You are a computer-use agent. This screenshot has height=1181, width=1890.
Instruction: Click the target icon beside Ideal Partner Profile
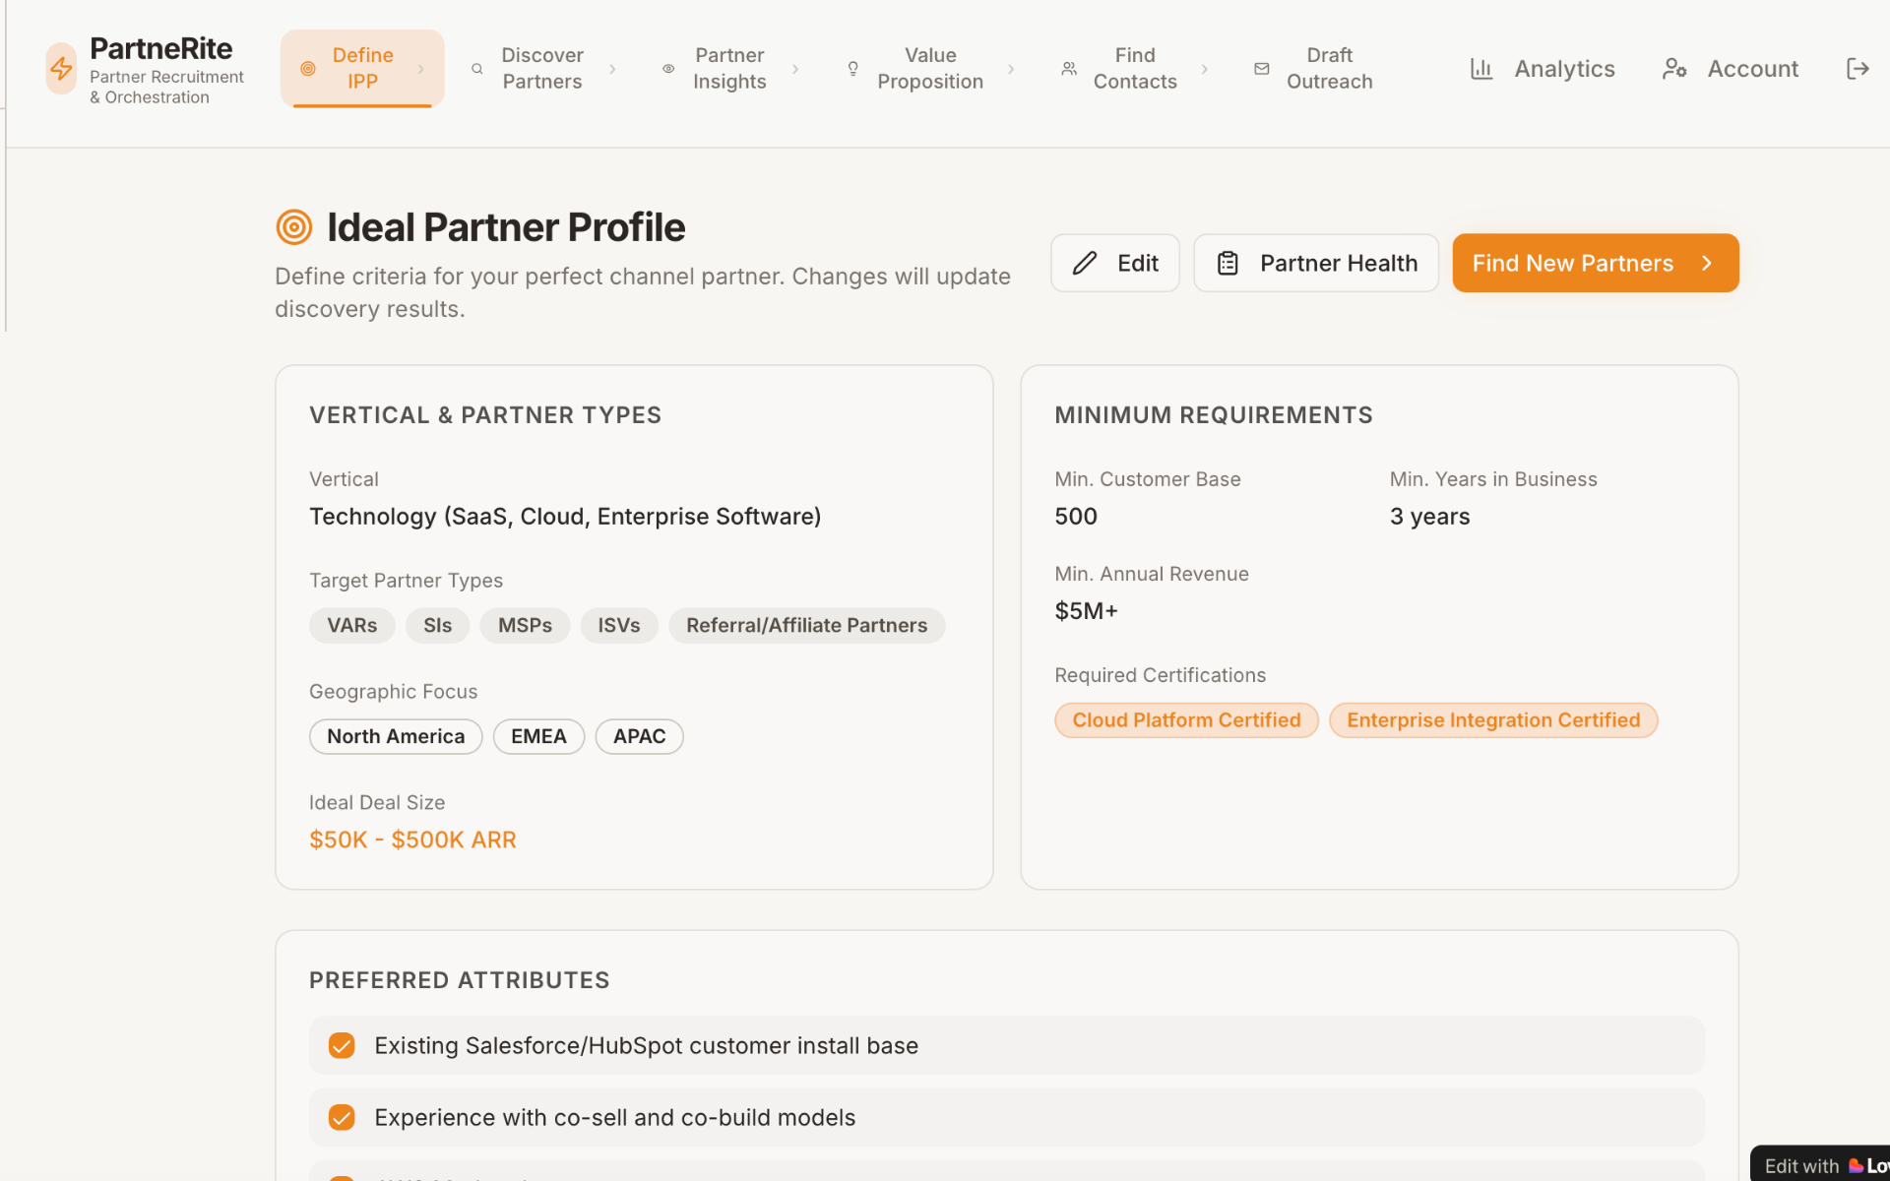point(294,227)
